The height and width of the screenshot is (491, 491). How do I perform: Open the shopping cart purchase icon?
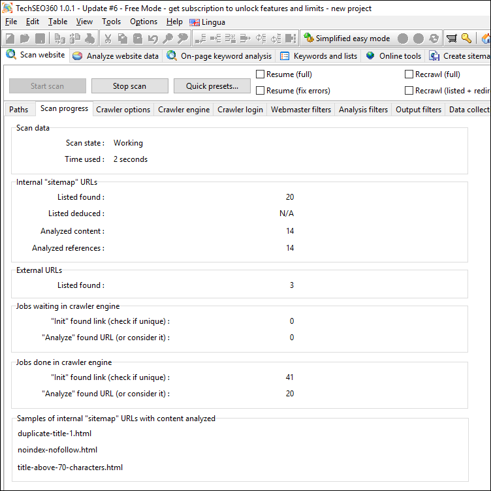click(451, 39)
